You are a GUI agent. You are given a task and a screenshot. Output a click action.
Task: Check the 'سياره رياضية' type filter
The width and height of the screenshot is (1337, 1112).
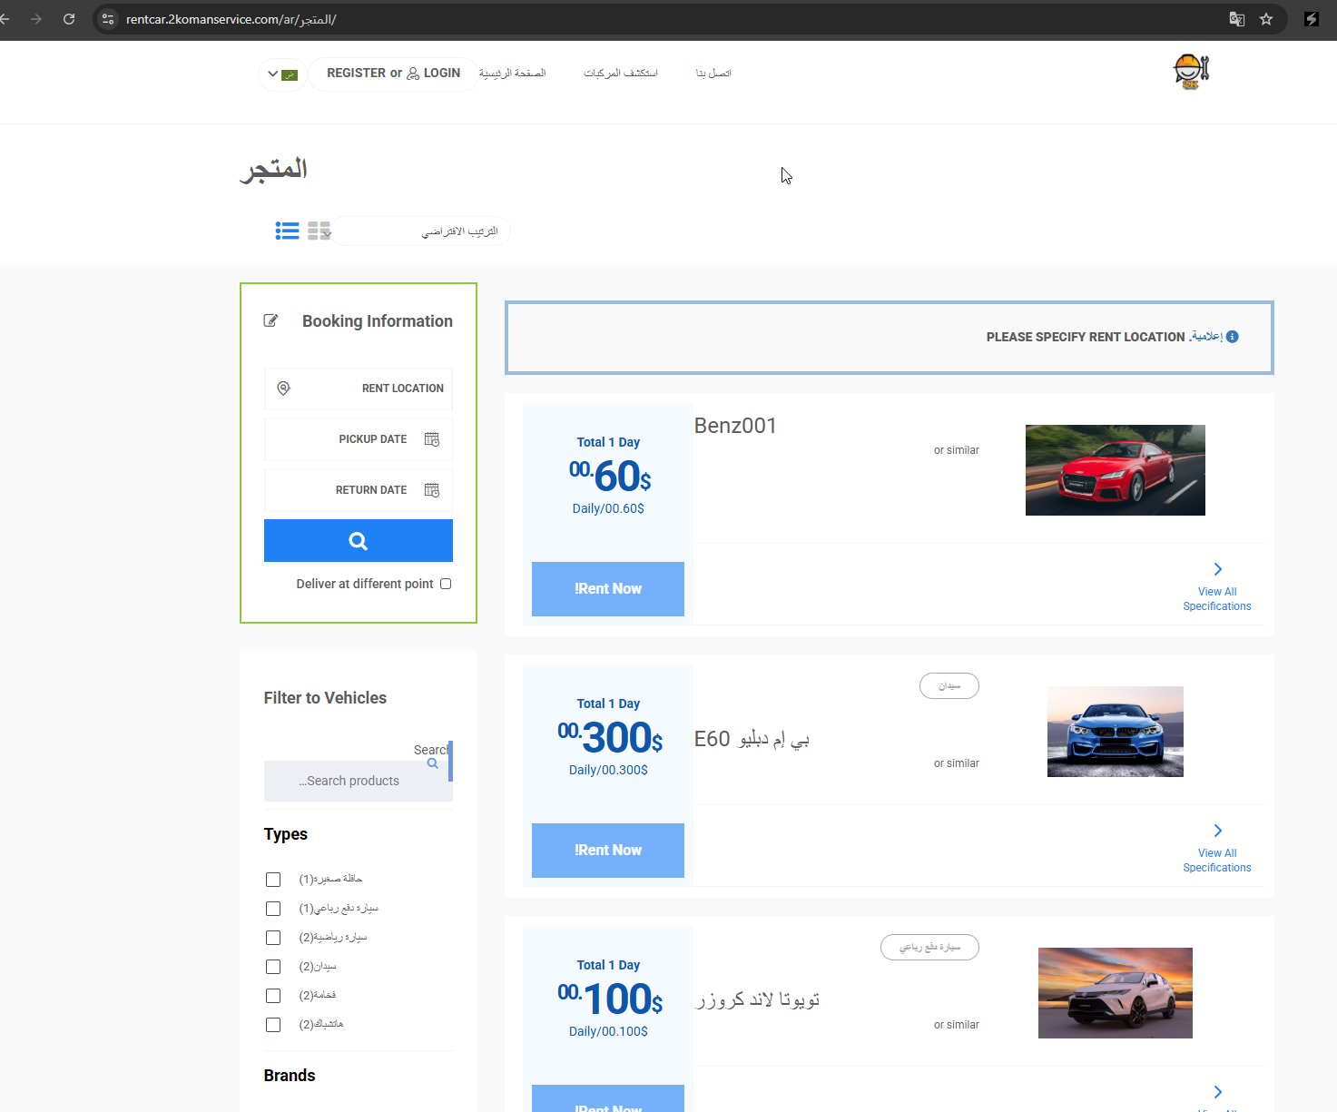[273, 938]
